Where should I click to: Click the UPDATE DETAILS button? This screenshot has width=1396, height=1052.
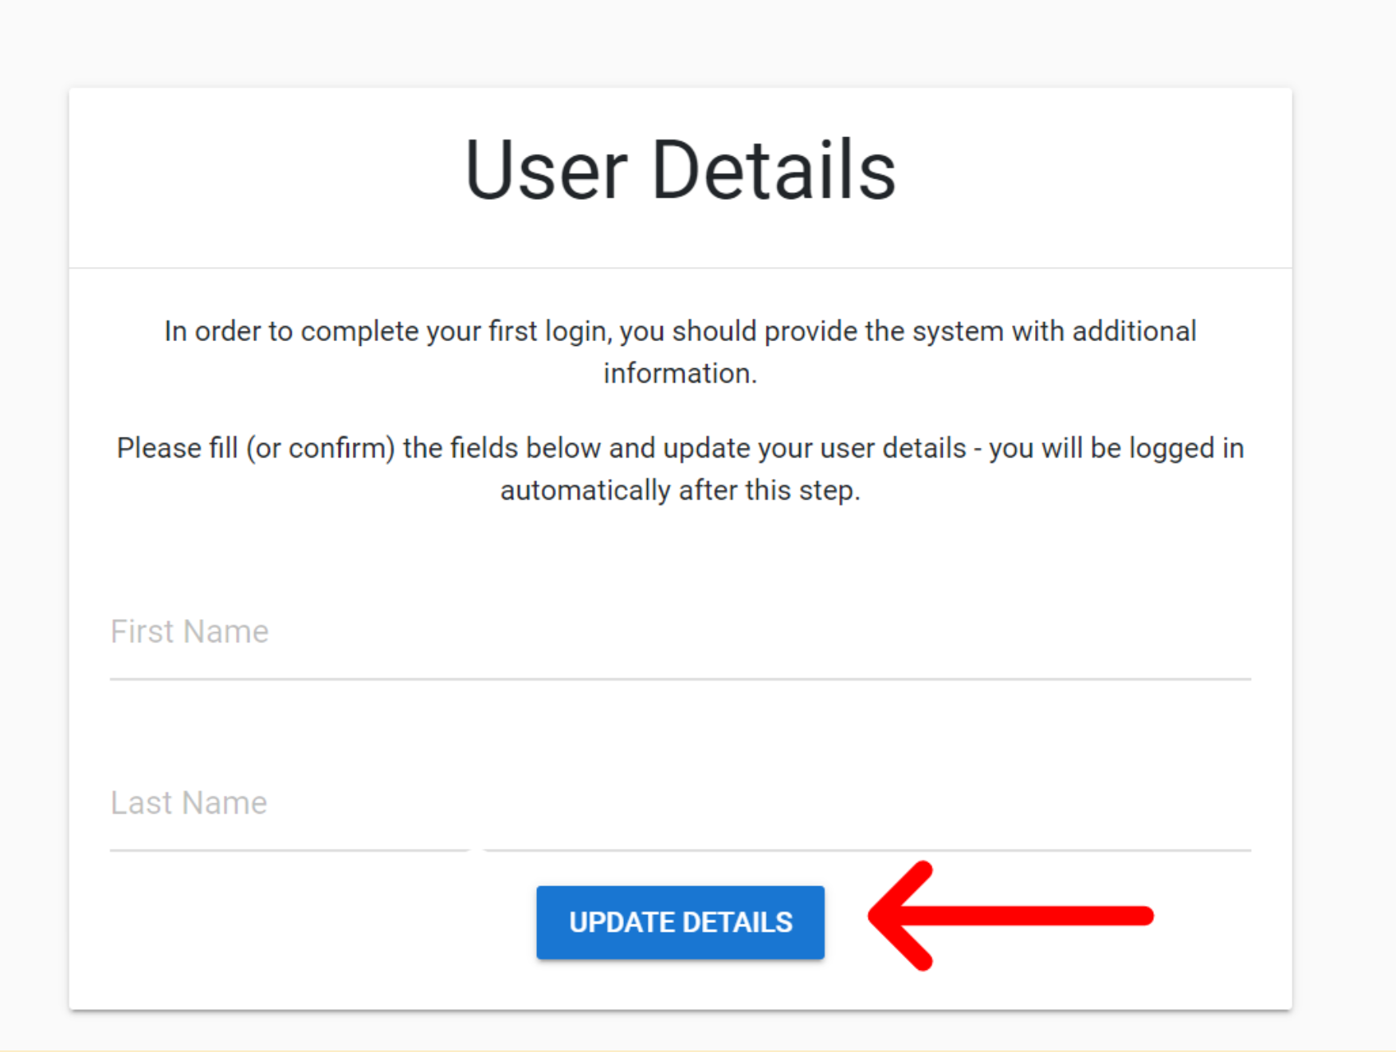(x=680, y=922)
